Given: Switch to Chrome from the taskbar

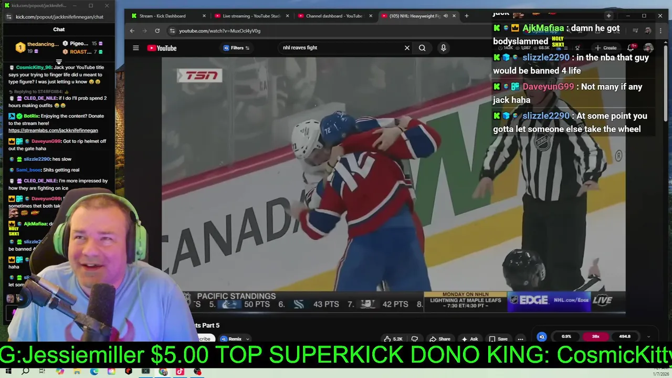Looking at the screenshot, I should click(163, 372).
